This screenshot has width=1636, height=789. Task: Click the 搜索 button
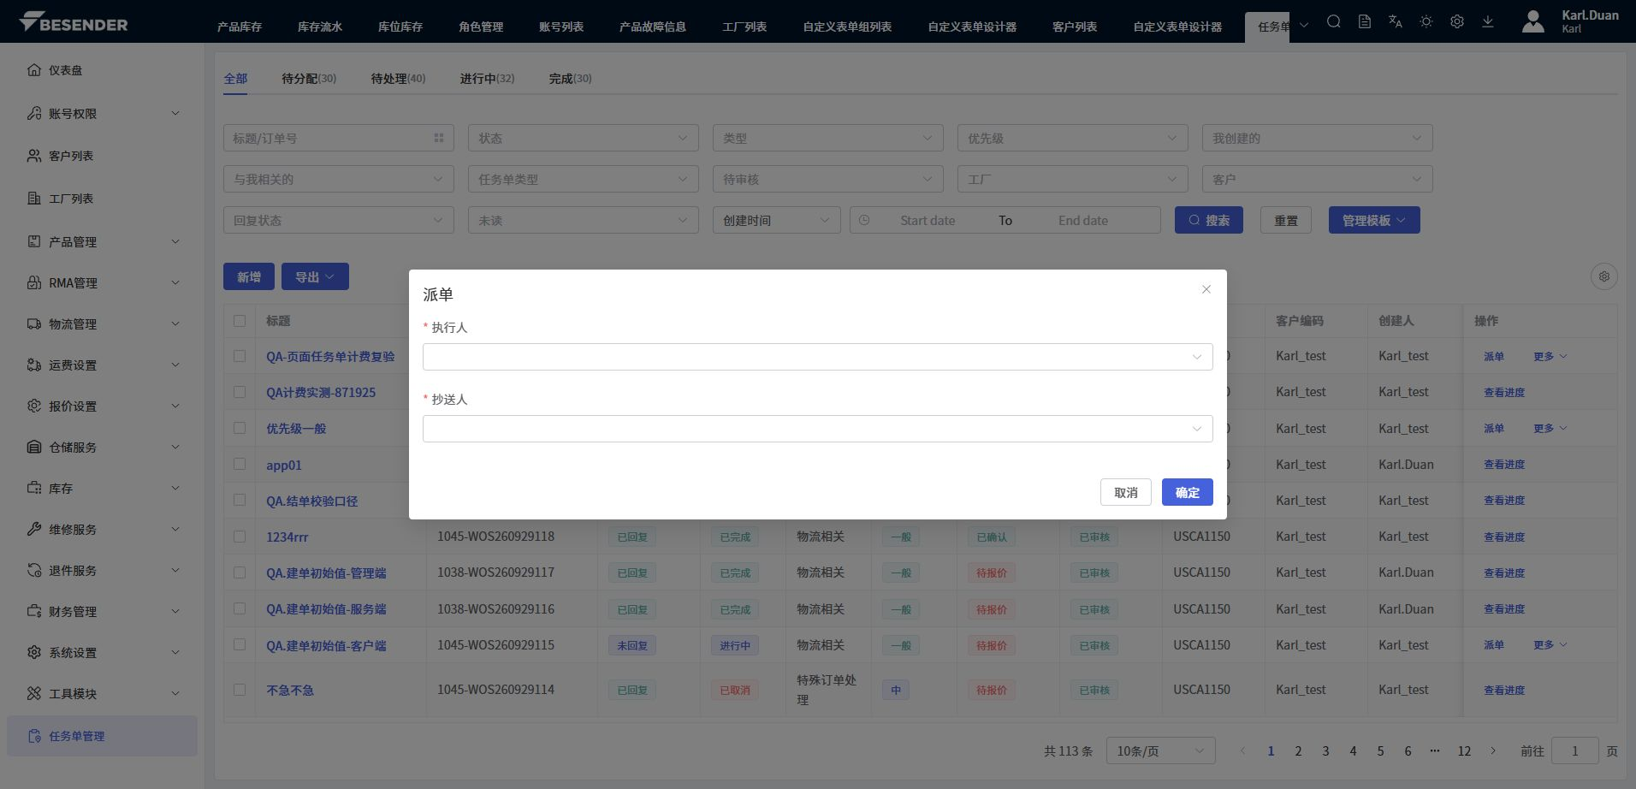tap(1208, 220)
